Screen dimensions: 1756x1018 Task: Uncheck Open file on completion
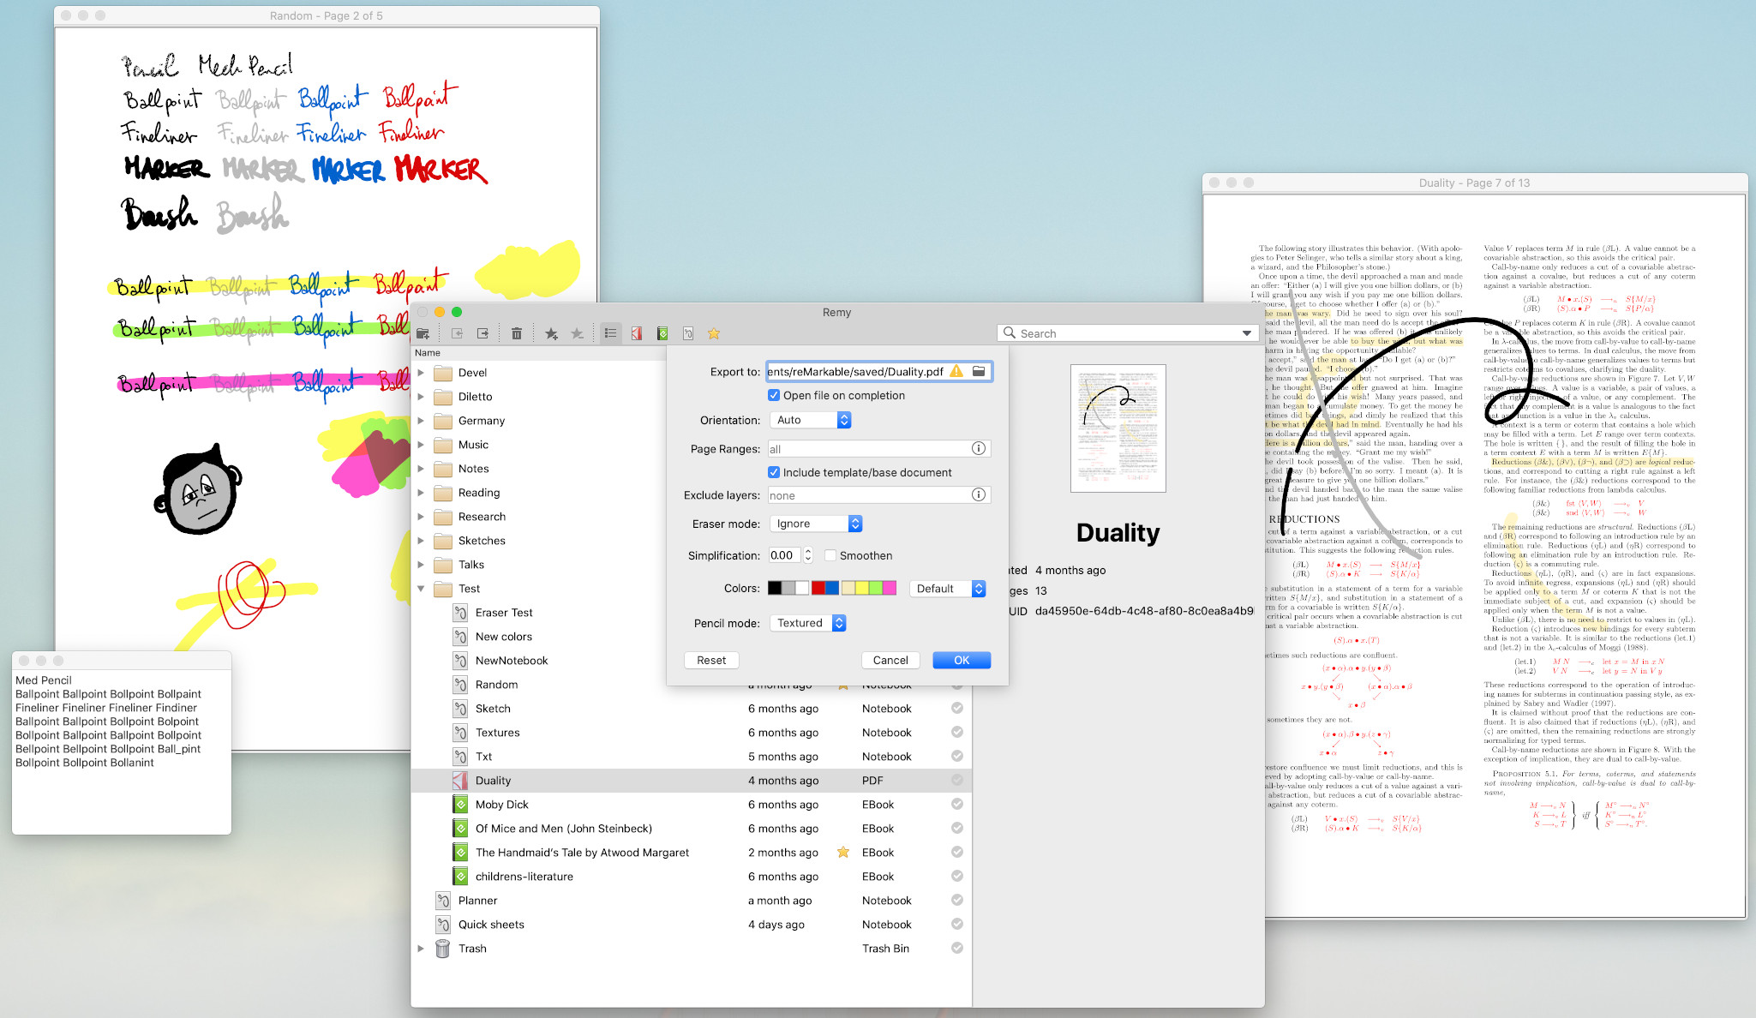(774, 395)
